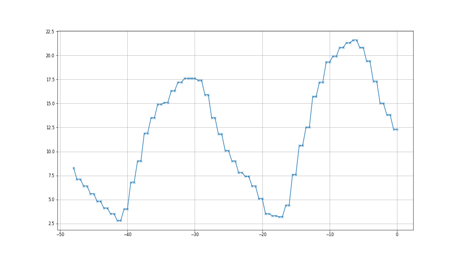The width and height of the screenshot is (459, 258).
Task: Click the leftmost data marker on the line
Action: click(x=74, y=168)
